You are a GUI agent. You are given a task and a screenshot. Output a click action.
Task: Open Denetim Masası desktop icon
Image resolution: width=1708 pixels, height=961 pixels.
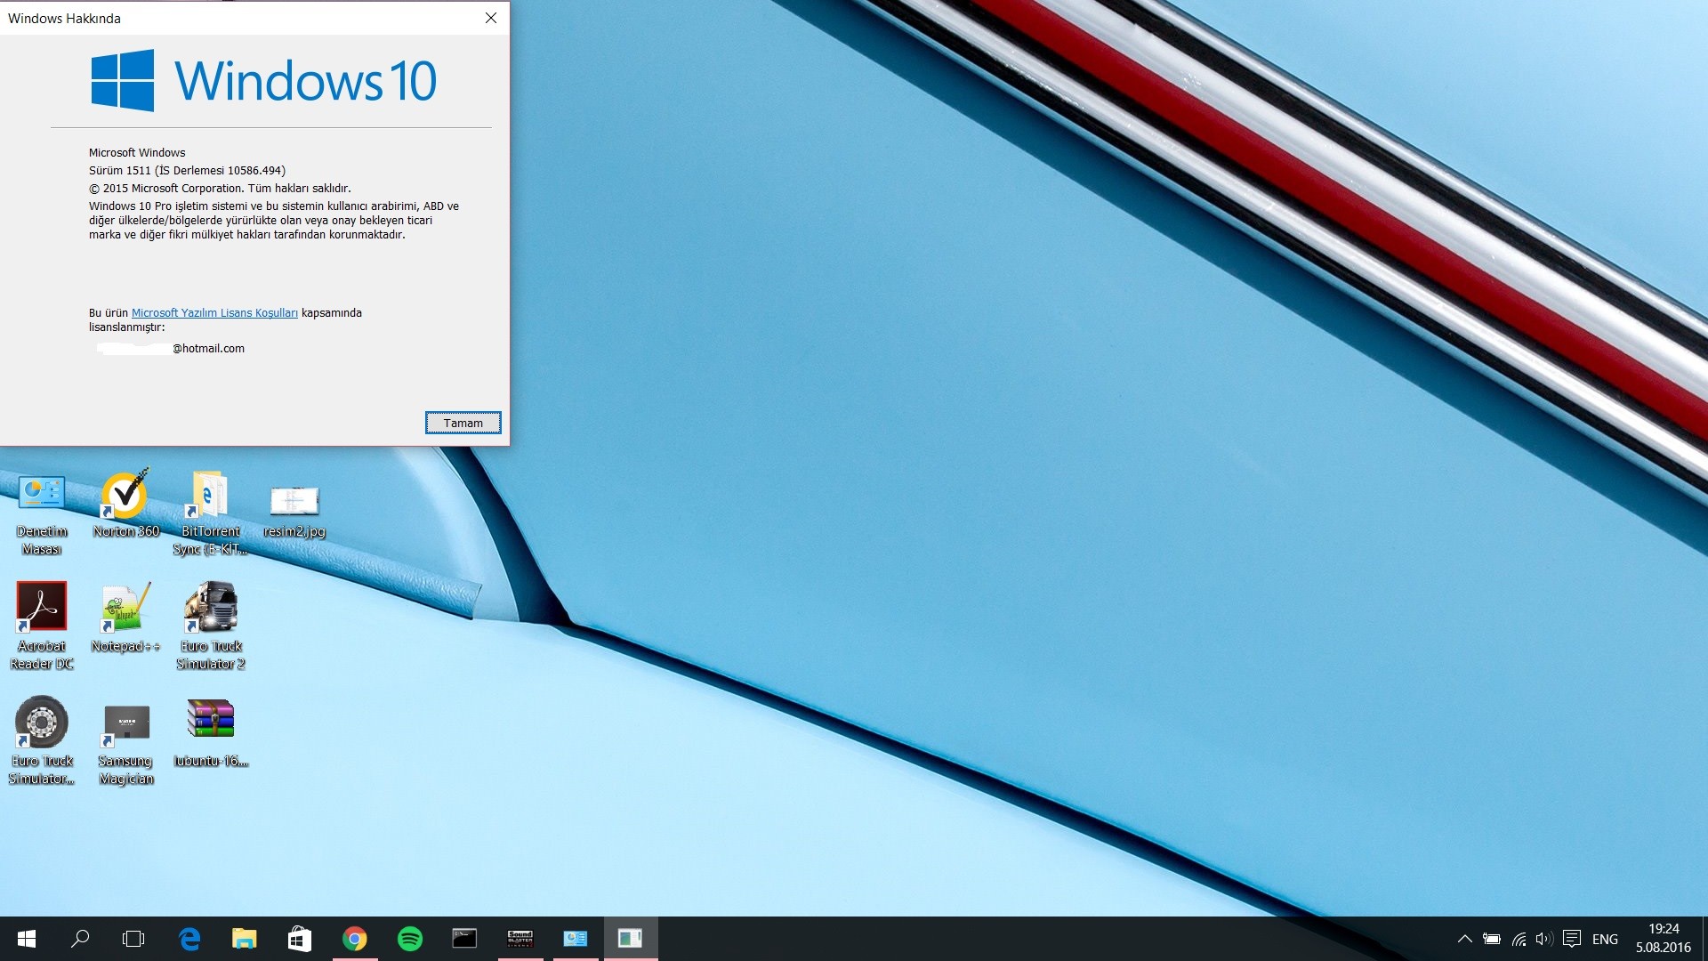pyautogui.click(x=42, y=514)
